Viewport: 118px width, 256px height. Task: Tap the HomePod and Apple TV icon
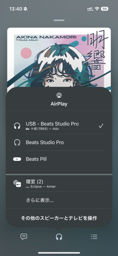pyautogui.click(x=17, y=183)
